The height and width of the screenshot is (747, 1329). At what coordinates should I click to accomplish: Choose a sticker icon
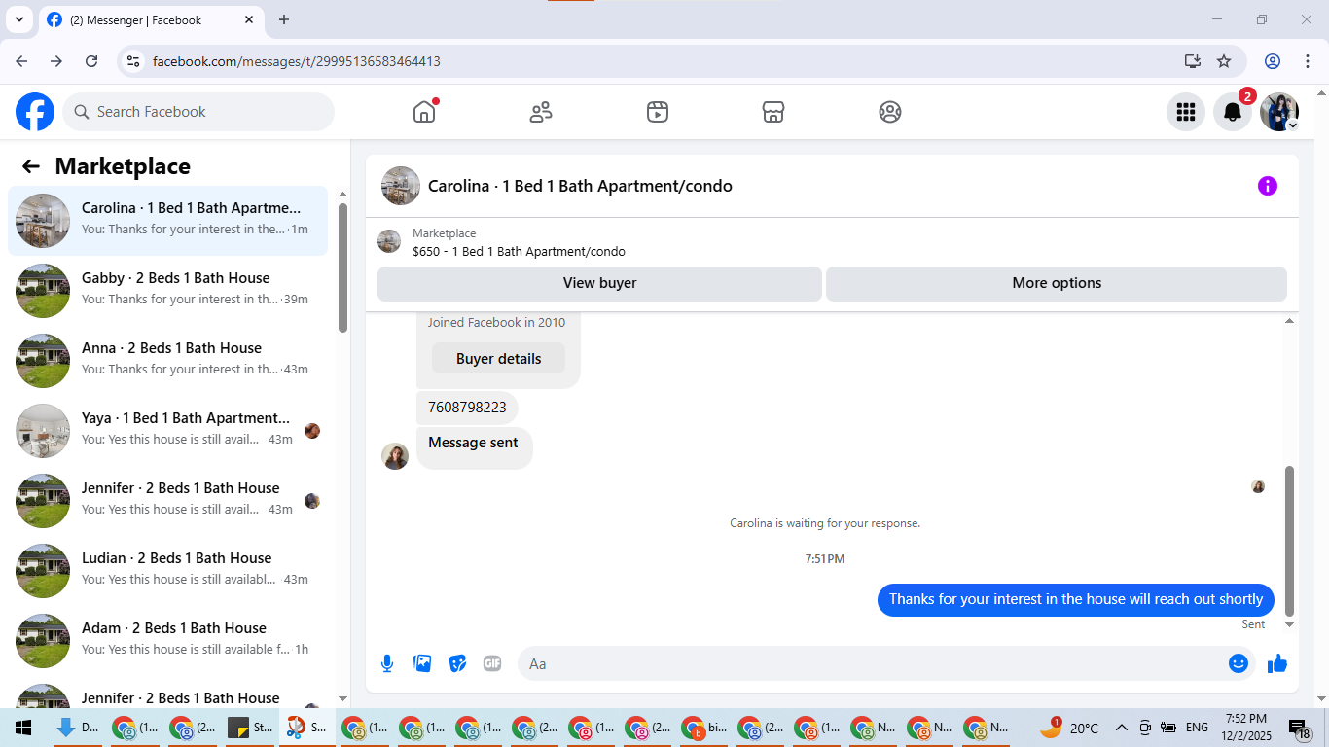point(457,663)
